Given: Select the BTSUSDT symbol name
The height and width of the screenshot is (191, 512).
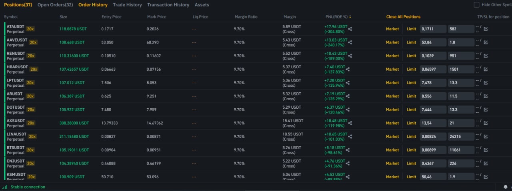Looking at the screenshot, I should click(x=16, y=147).
